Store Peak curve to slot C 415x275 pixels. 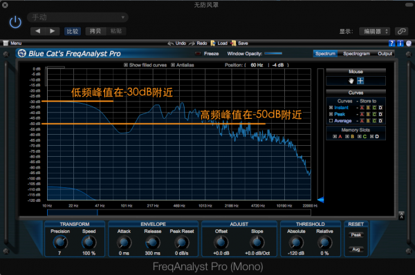(x=374, y=114)
